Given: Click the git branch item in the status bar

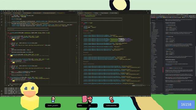Looking at the screenshot, I should [x=5, y=96].
